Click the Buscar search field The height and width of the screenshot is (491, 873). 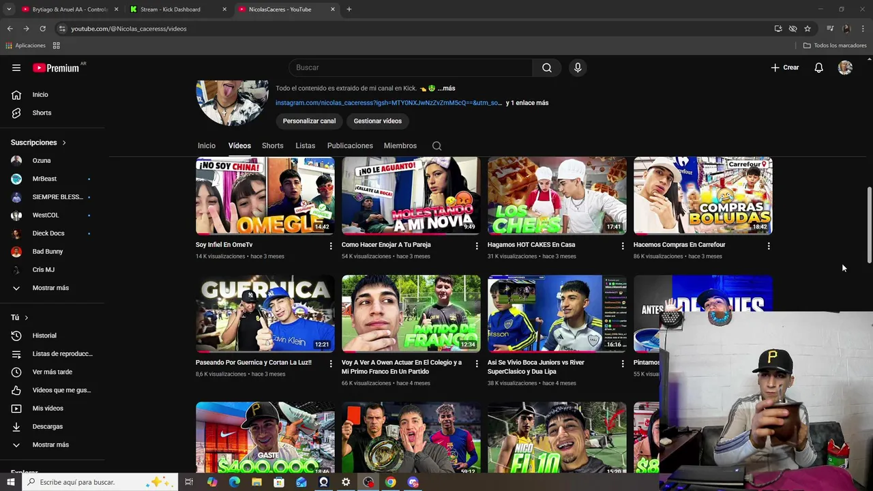point(411,68)
